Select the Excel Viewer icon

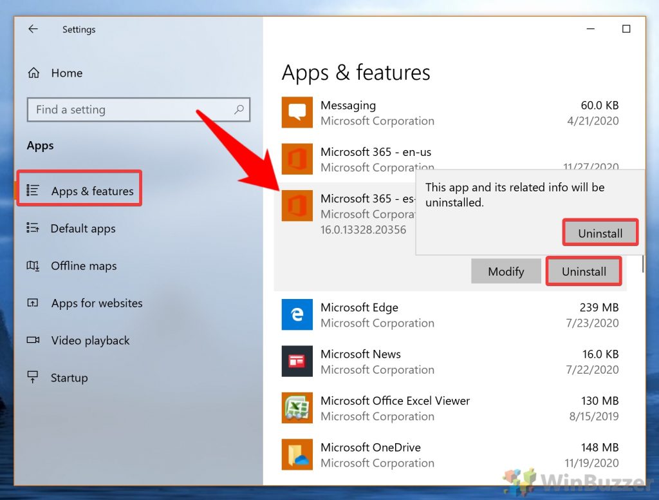coord(297,409)
